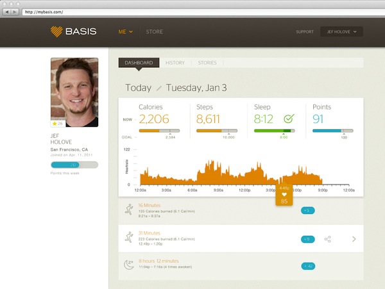385x289 pixels.
Task: Click the 'Tuesday, Jan 3' date heading
Action: pos(196,88)
